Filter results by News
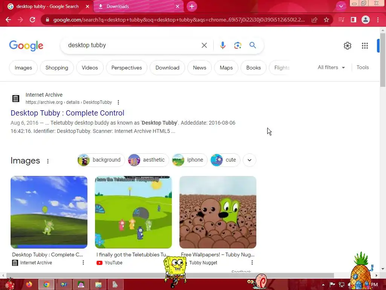This screenshot has height=290, width=386. click(200, 68)
